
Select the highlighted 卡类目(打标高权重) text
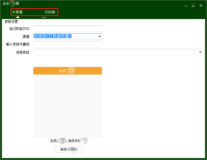pos(53,36)
